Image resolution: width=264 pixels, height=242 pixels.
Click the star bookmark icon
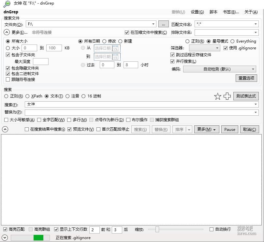[x=217, y=96]
